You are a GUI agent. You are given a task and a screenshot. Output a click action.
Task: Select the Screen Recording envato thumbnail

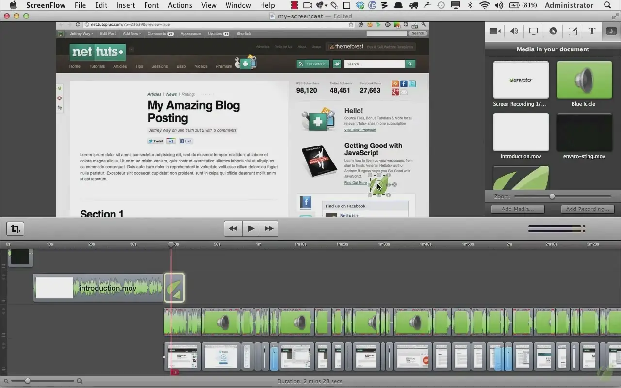pos(521,80)
